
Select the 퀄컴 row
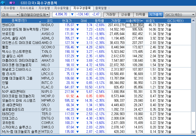96,47
